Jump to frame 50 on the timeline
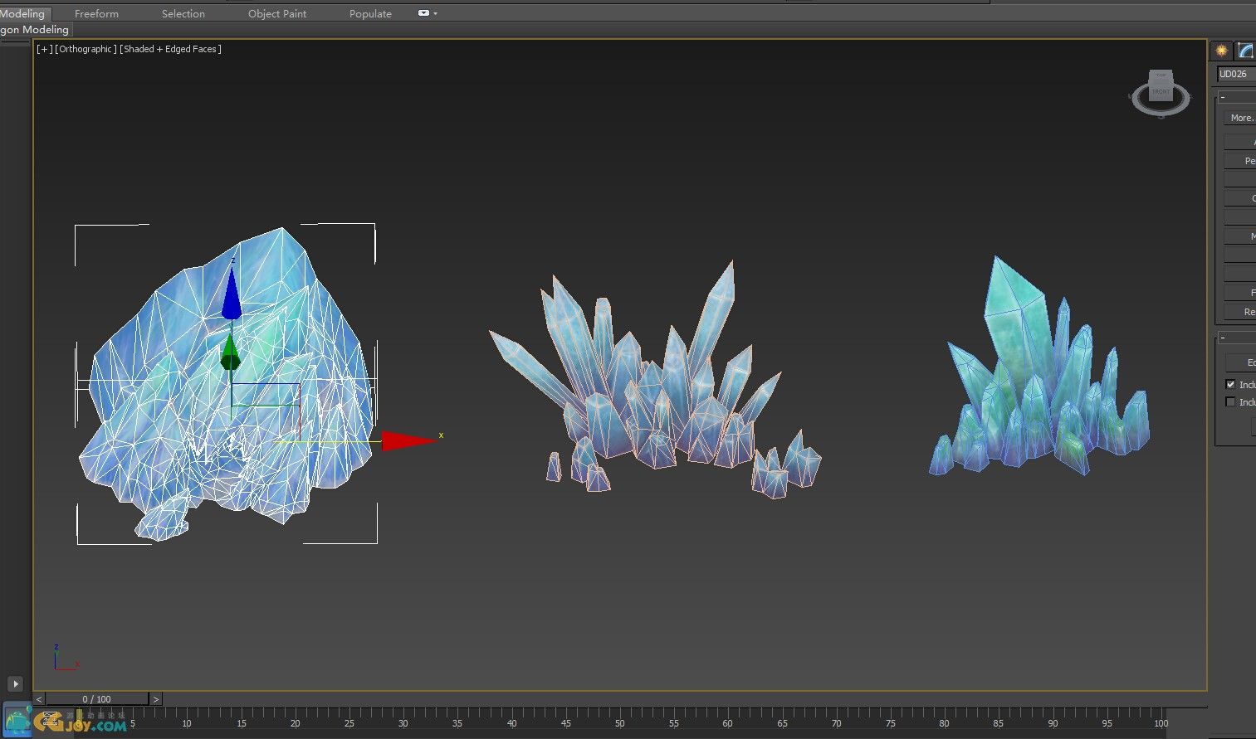Screen dimensions: 1256x739 point(619,723)
